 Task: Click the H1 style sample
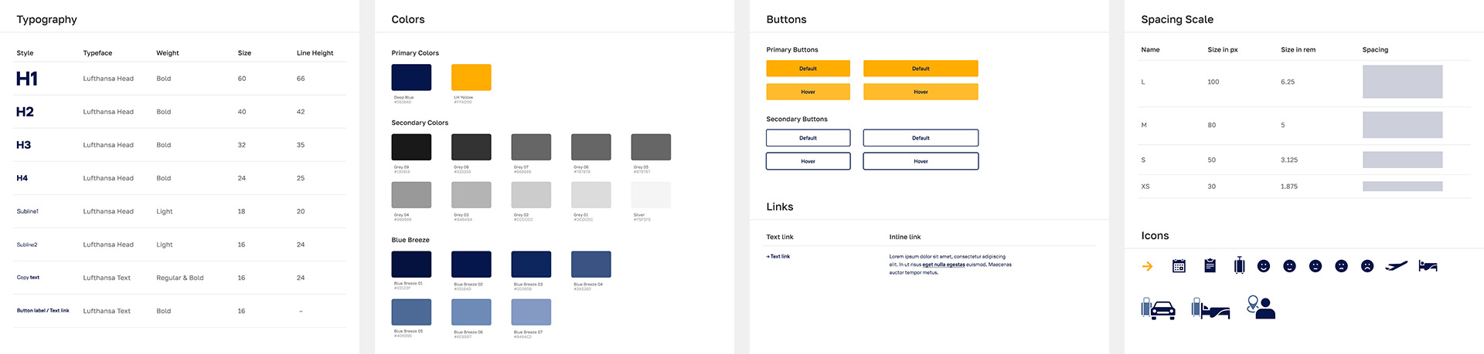pos(27,79)
